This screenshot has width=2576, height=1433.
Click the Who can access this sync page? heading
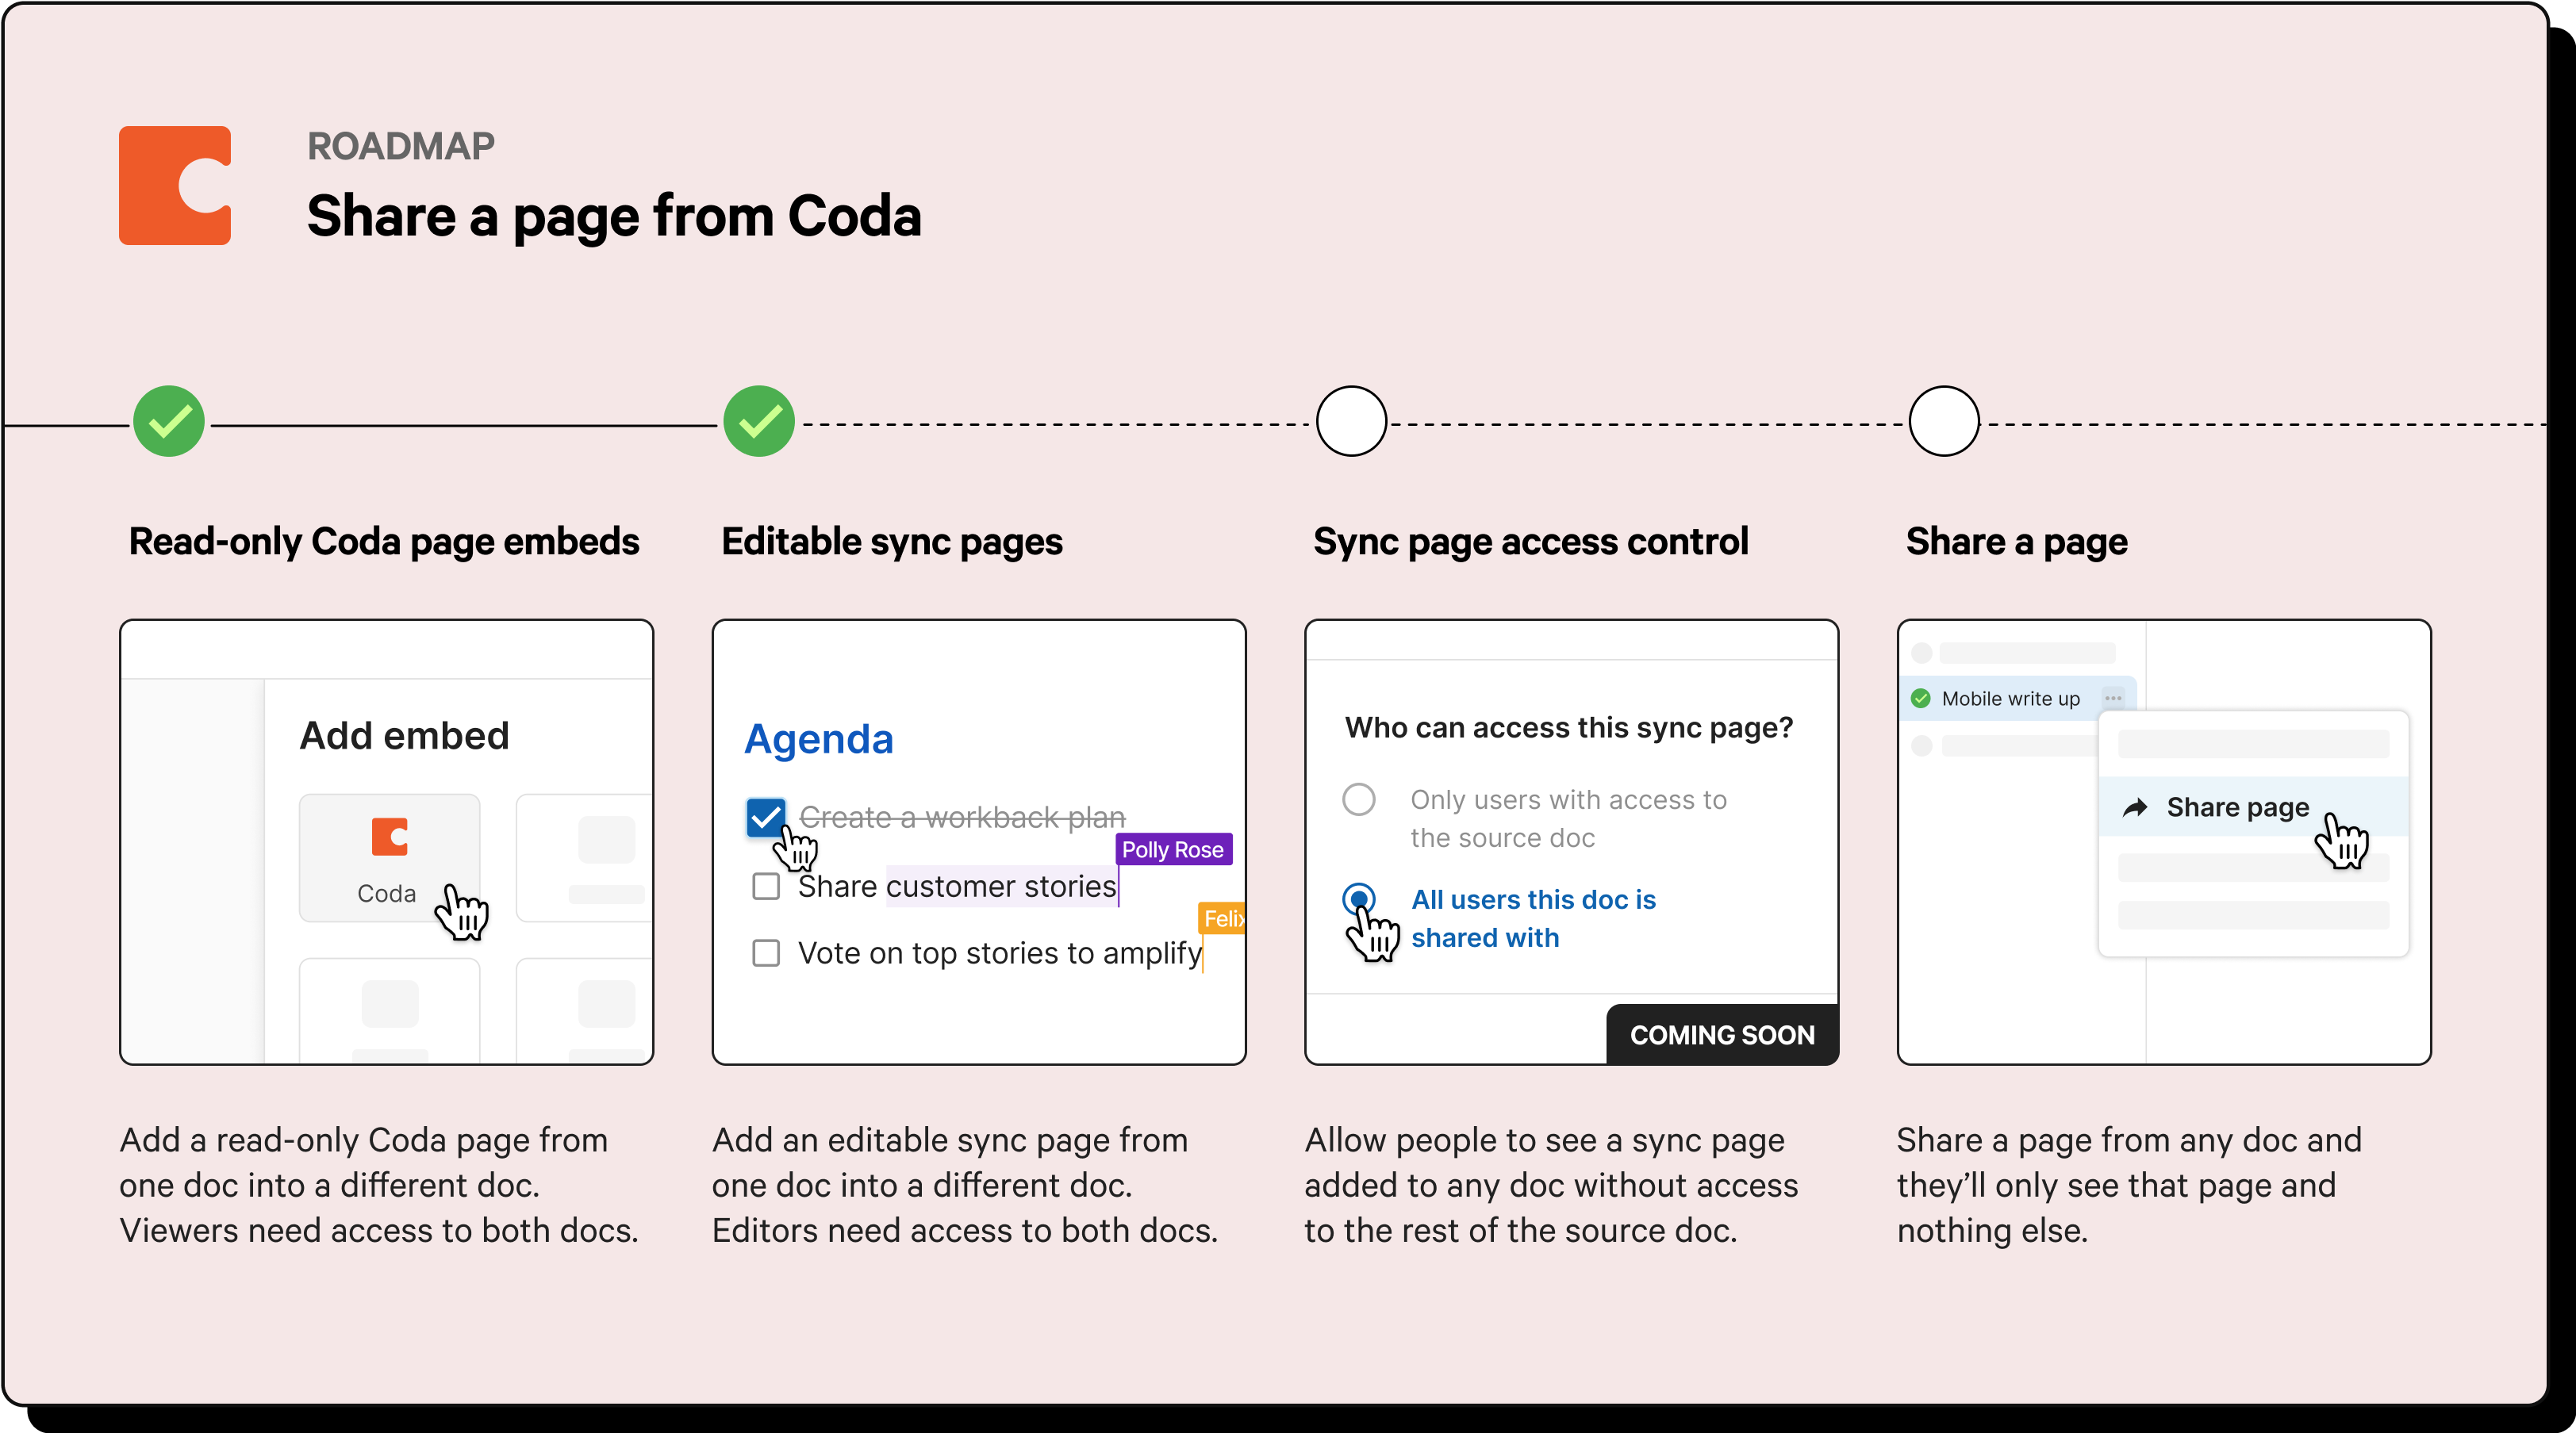click(1568, 727)
